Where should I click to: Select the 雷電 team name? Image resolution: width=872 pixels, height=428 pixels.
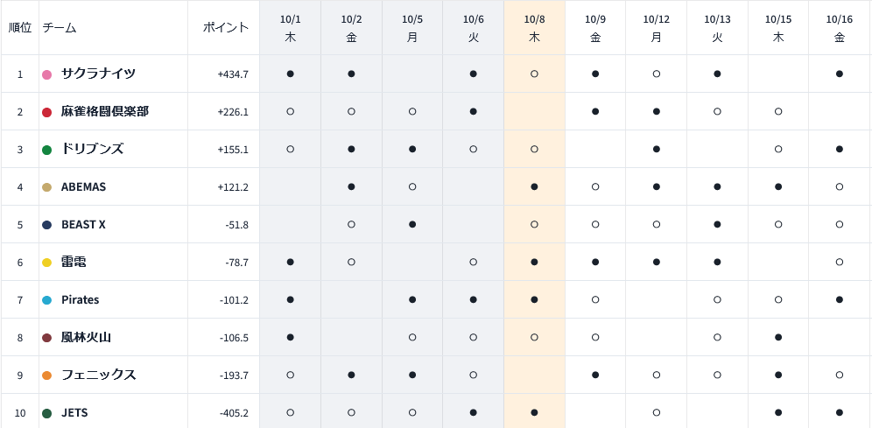[x=74, y=263]
